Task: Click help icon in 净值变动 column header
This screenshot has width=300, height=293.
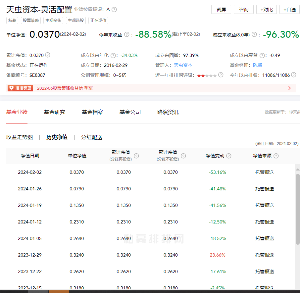Action: pos(229,156)
